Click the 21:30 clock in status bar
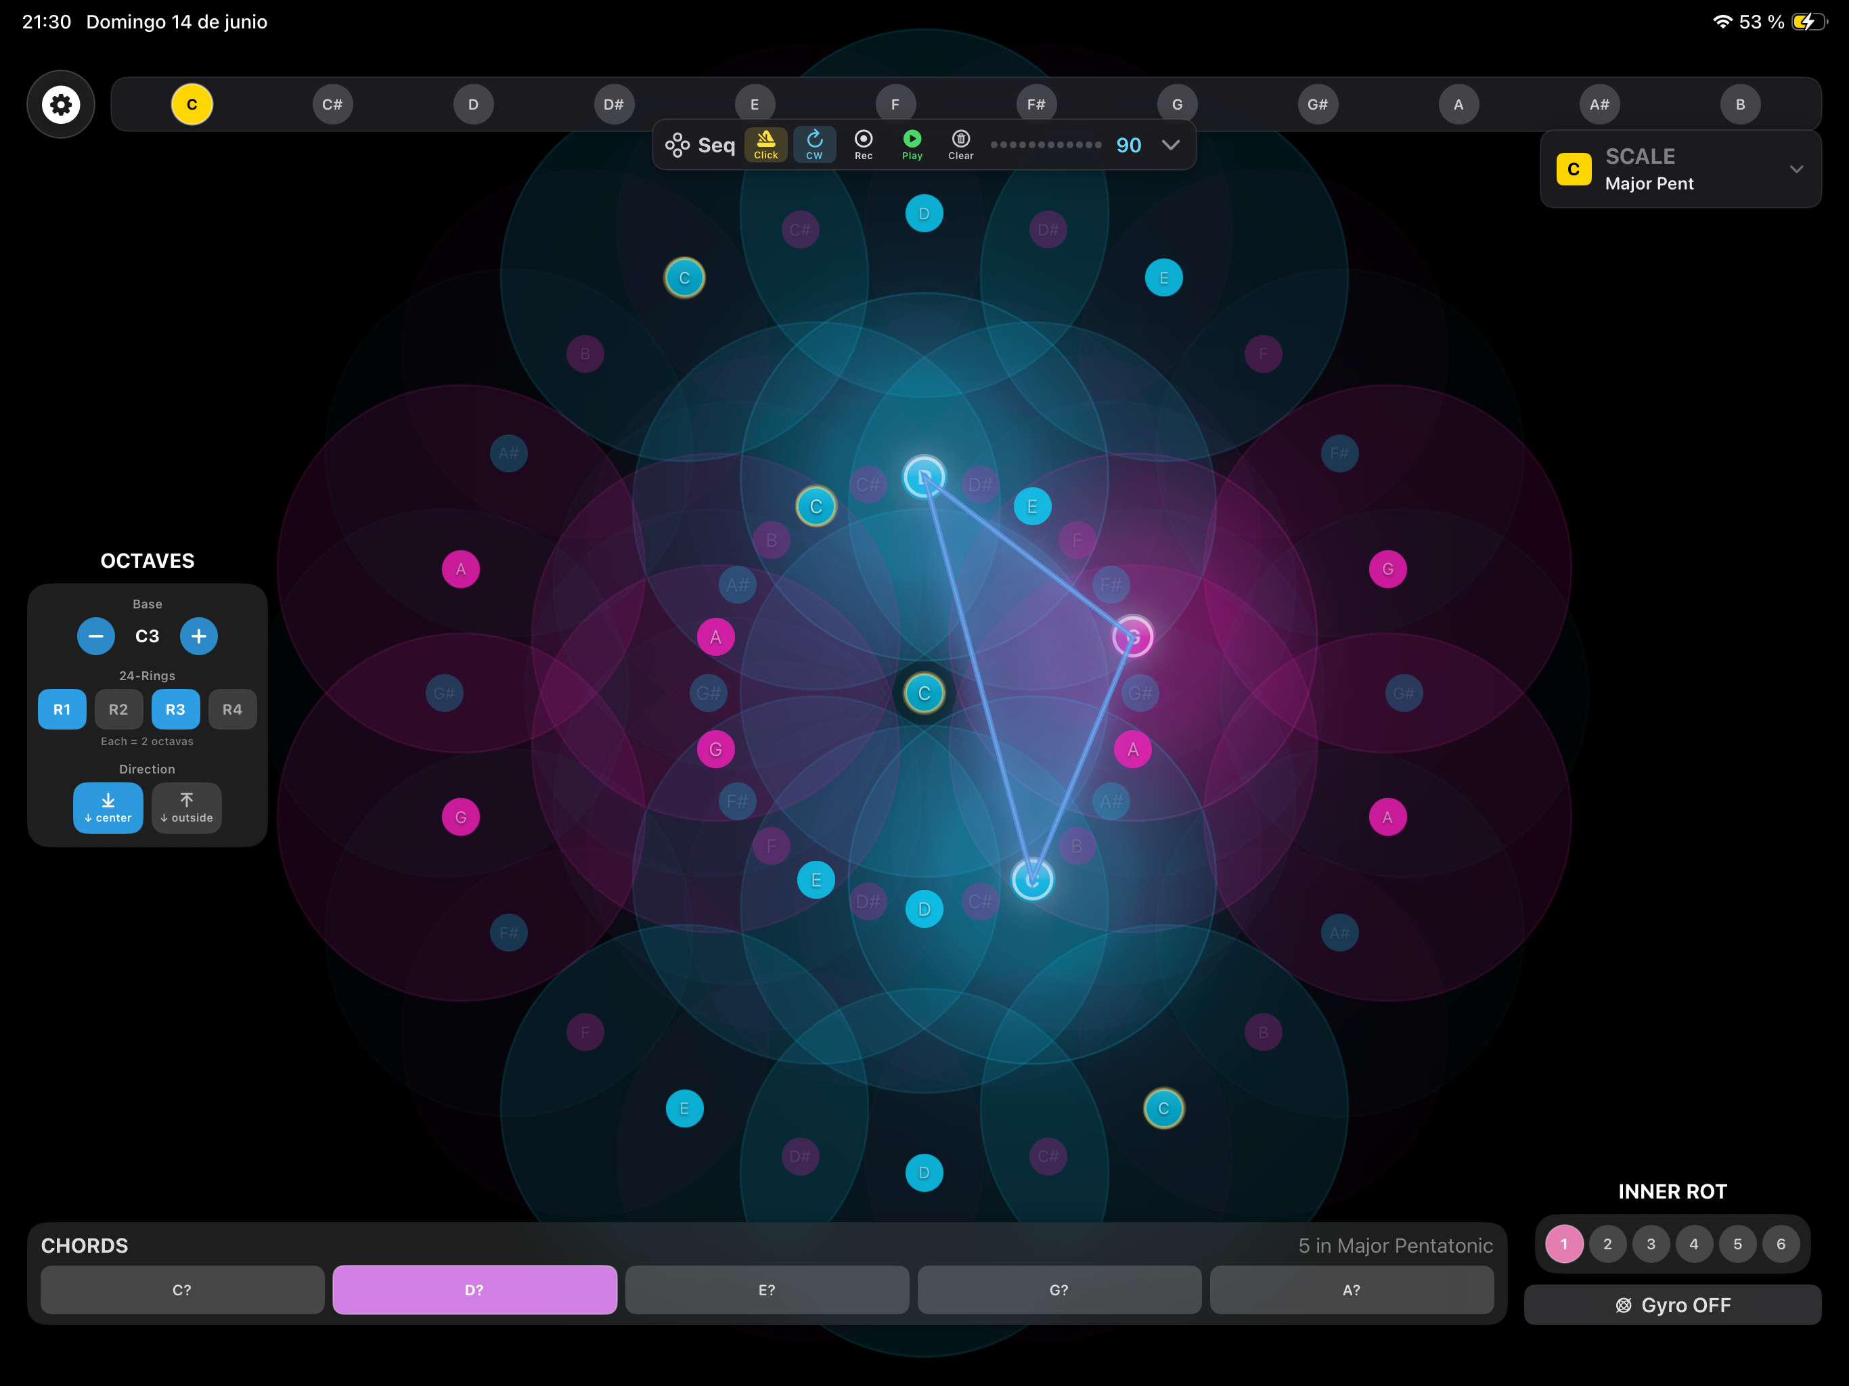The width and height of the screenshot is (1849, 1386). point(47,22)
